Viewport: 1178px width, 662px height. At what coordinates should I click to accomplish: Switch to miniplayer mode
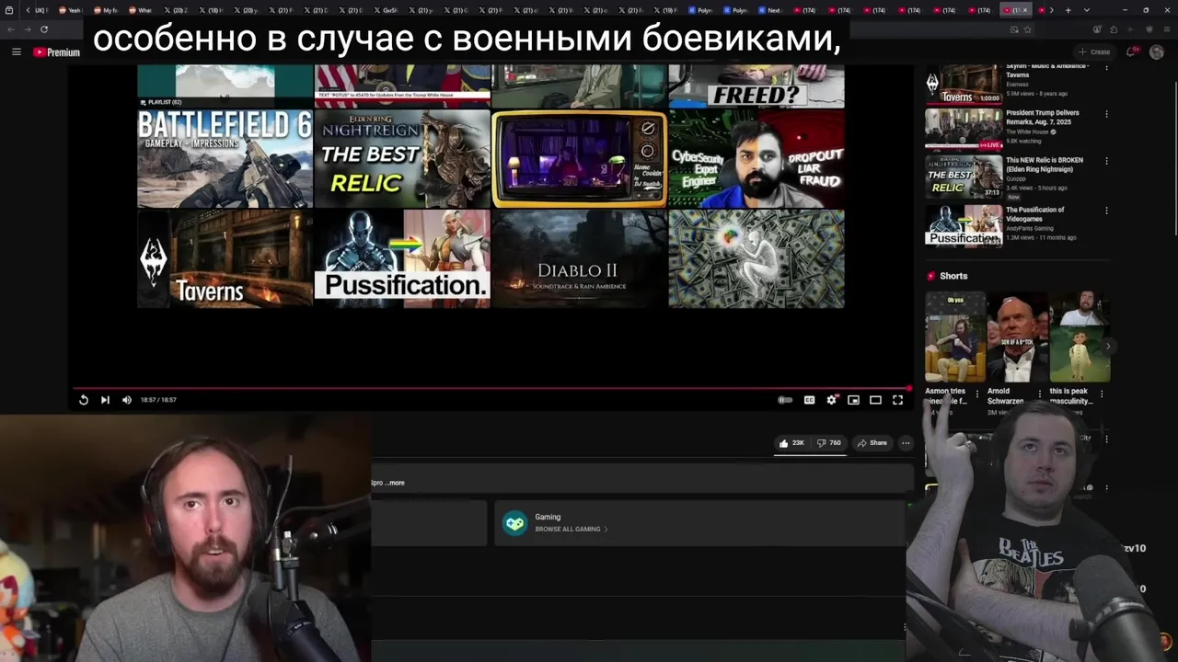click(853, 400)
